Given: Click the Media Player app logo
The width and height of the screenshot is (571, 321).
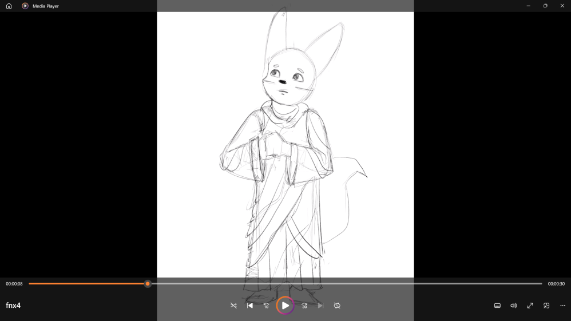Looking at the screenshot, I should pyautogui.click(x=25, y=6).
